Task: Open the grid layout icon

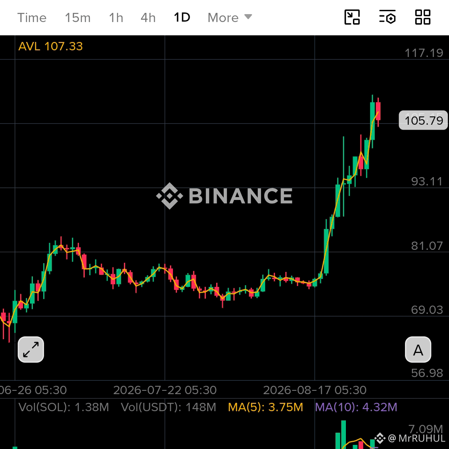Action: (x=423, y=17)
